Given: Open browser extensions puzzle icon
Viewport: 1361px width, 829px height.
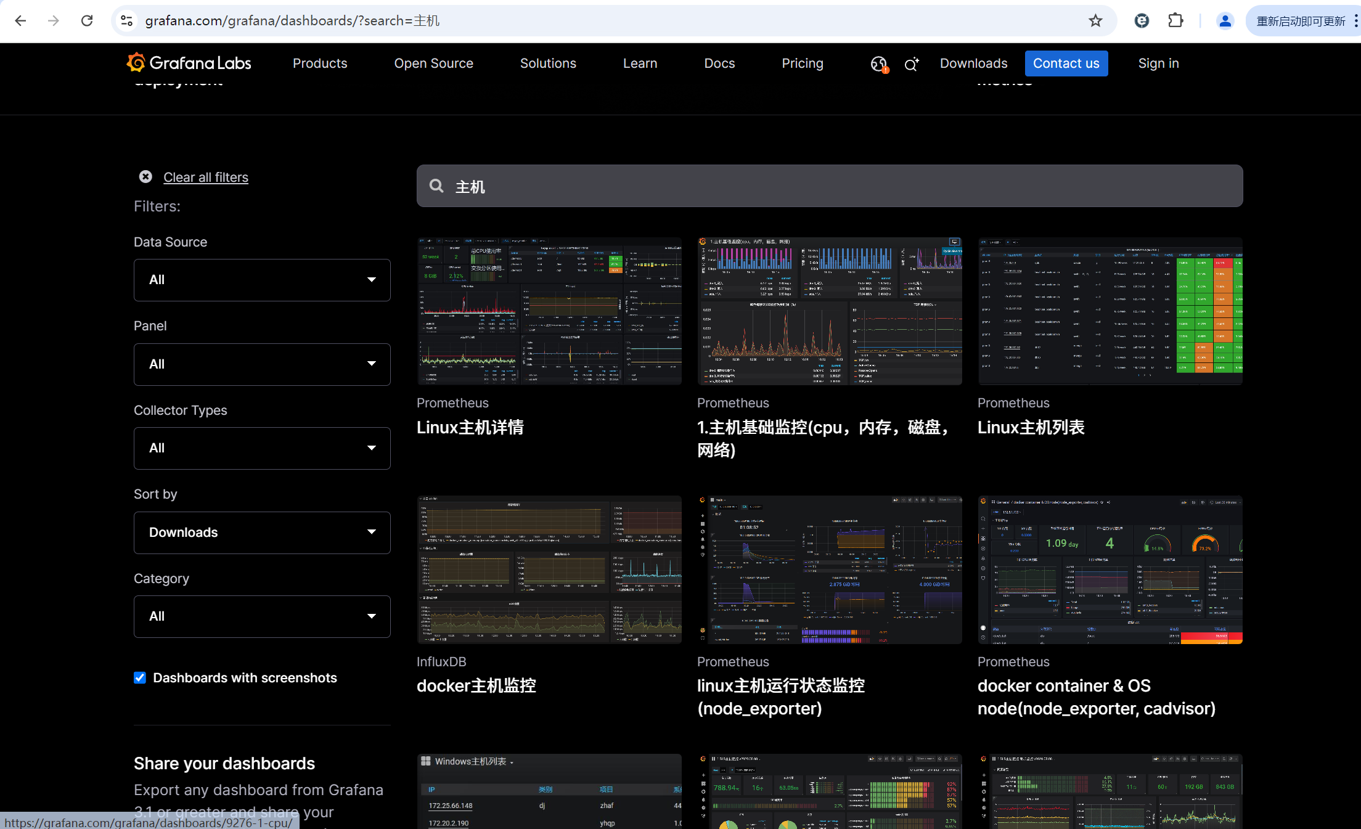Looking at the screenshot, I should tap(1175, 21).
